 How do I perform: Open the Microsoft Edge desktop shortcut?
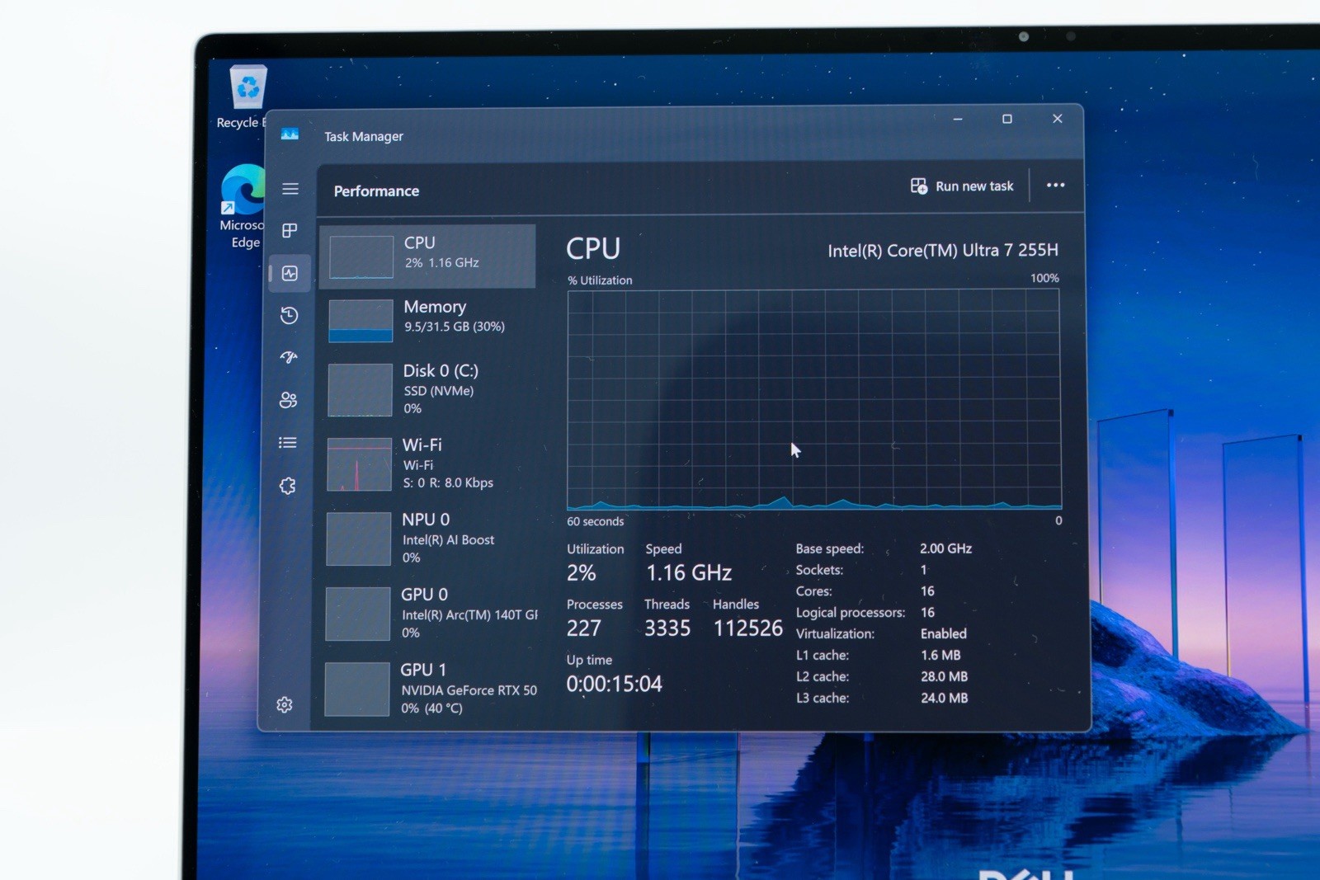243,207
